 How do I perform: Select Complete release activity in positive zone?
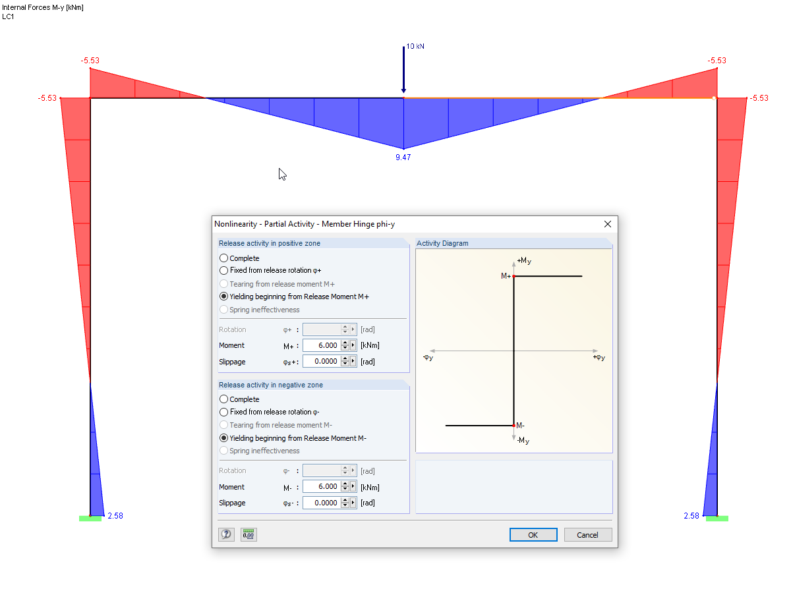223,258
